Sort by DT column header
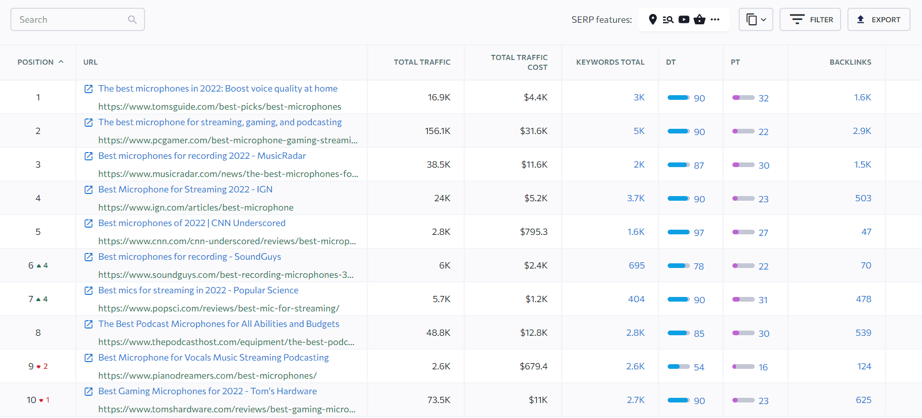 tap(671, 62)
